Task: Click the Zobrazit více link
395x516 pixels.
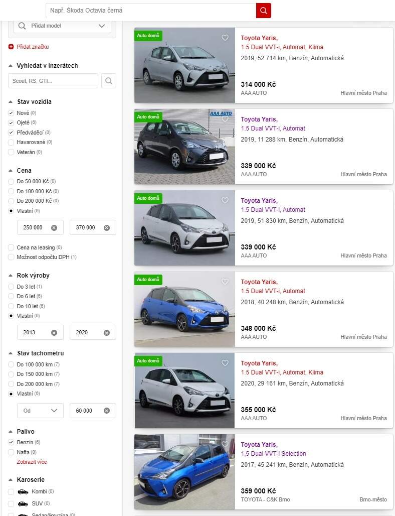Action: point(32,462)
